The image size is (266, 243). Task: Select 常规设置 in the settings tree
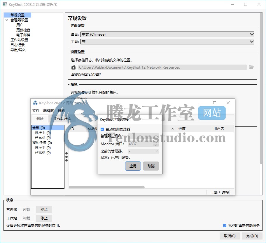17,15
